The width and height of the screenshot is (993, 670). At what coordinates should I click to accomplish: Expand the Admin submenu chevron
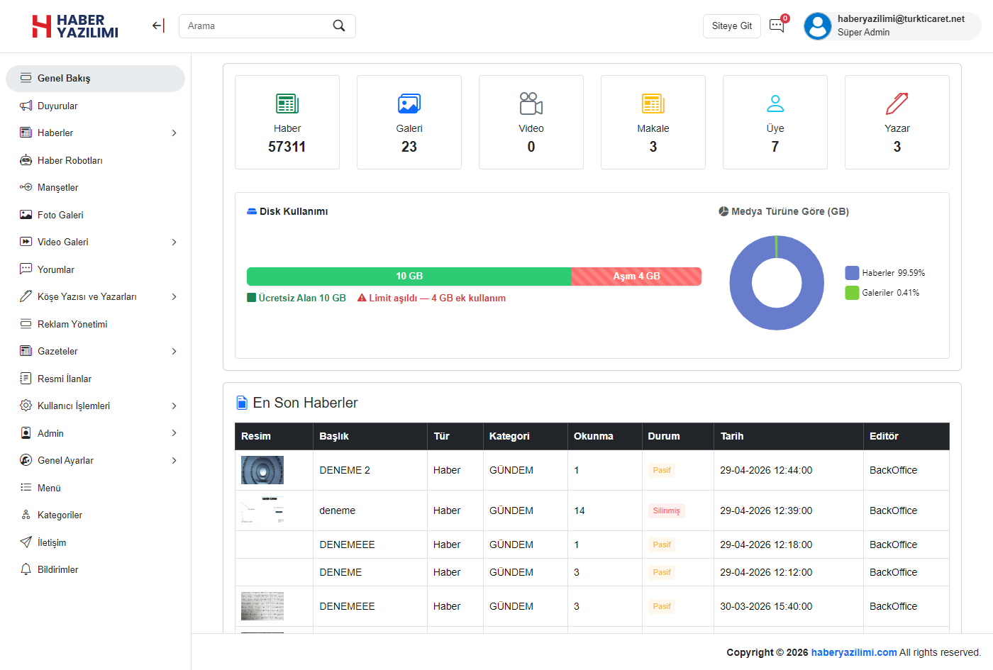point(174,433)
